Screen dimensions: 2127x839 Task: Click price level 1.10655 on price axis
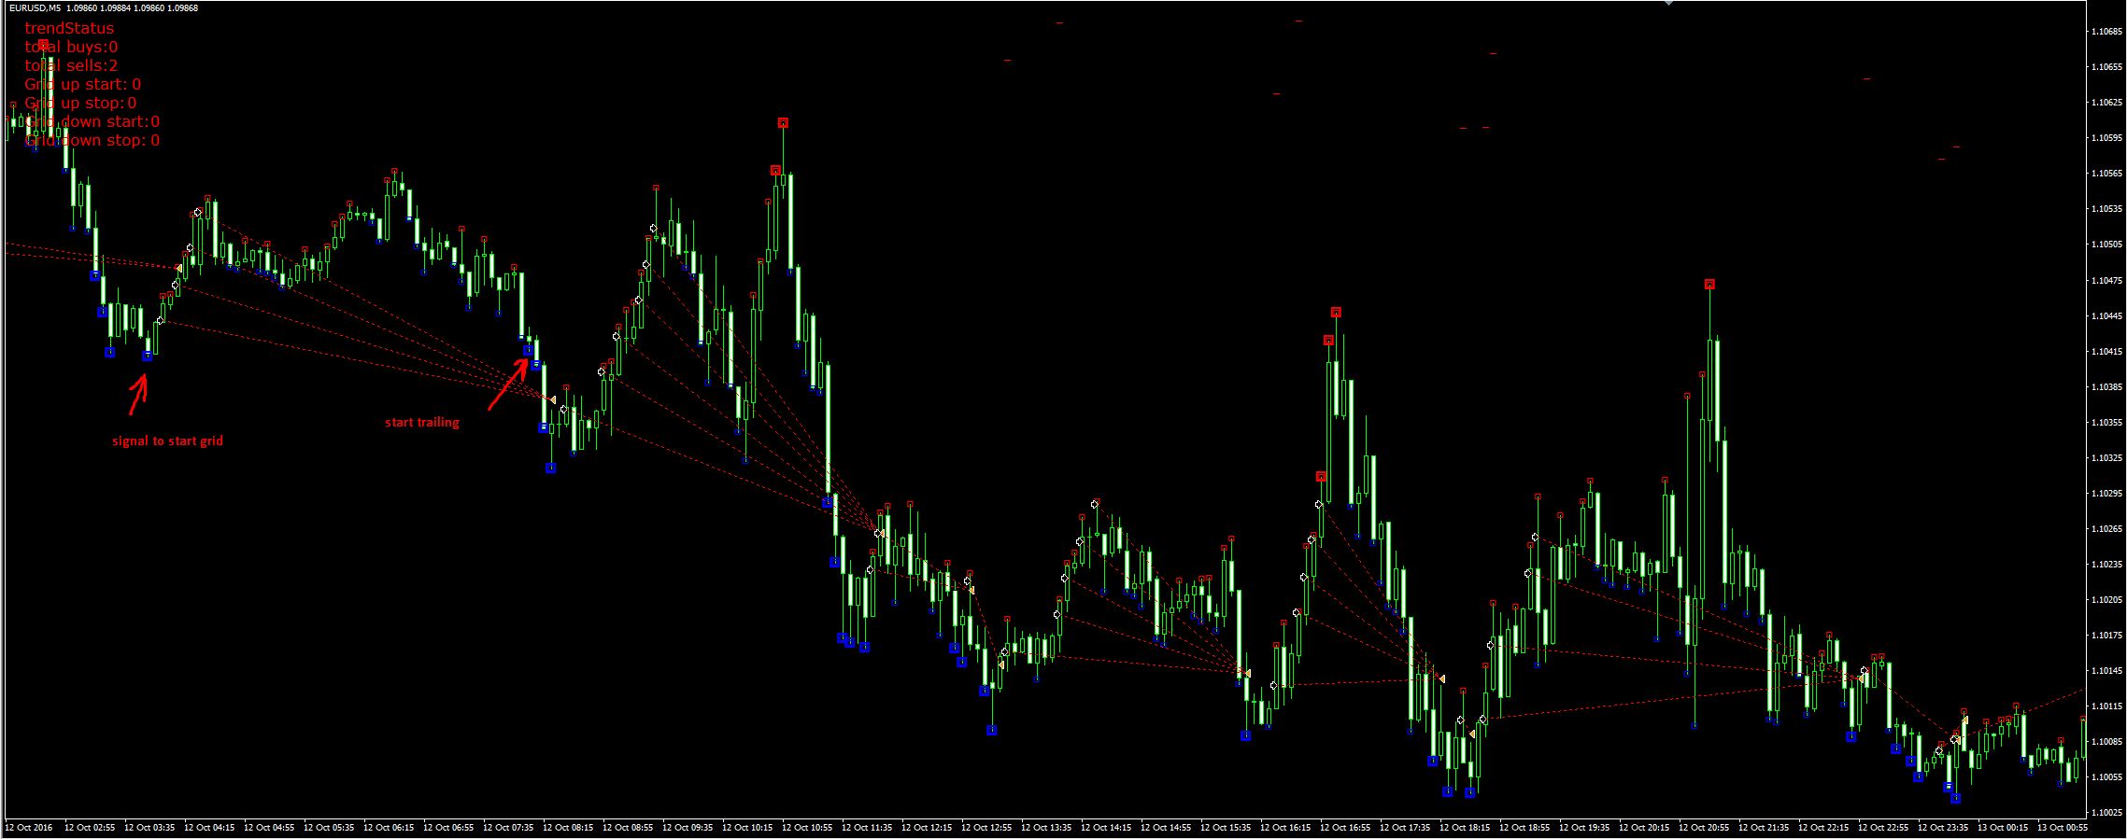click(x=2105, y=67)
